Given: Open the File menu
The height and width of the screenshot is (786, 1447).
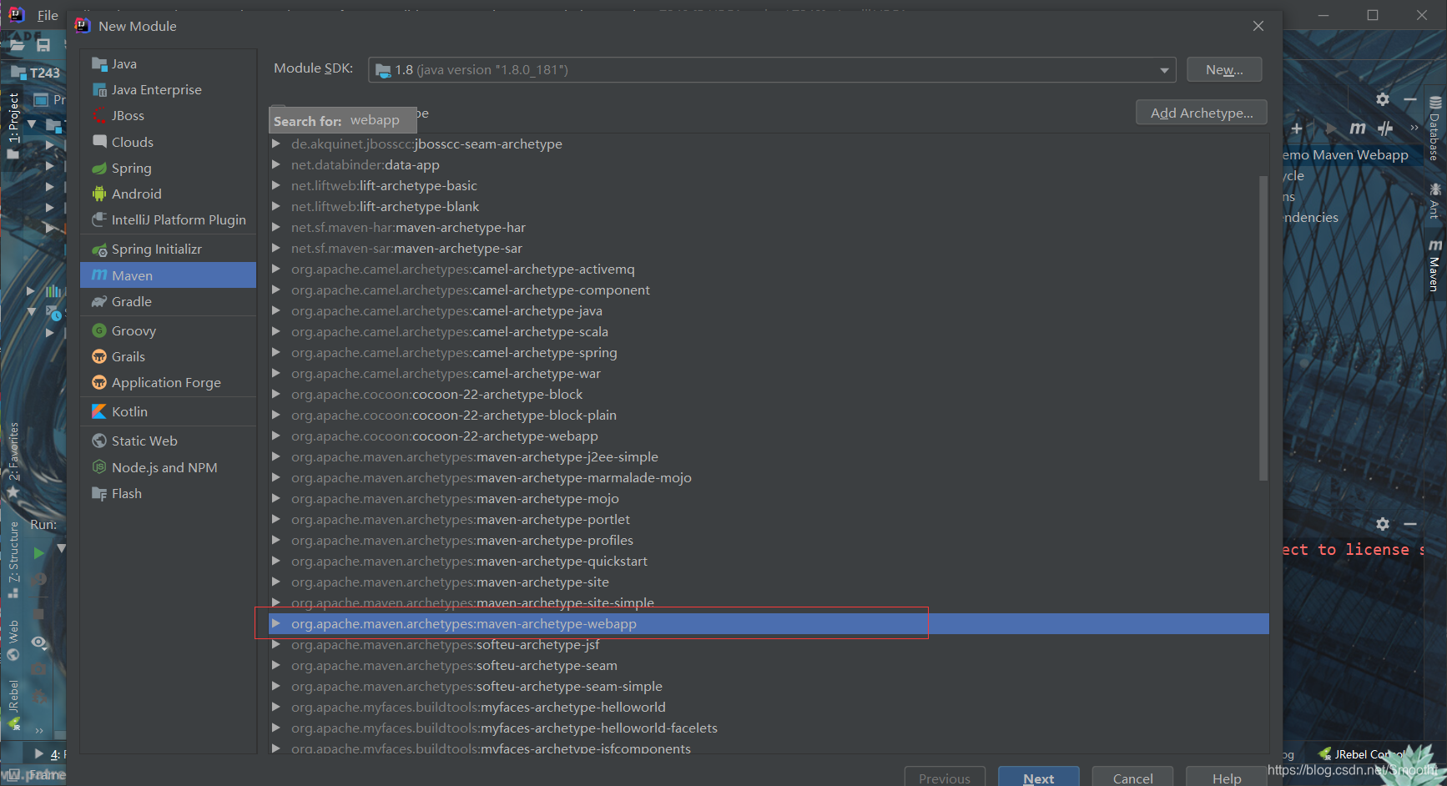Looking at the screenshot, I should pyautogui.click(x=48, y=15).
